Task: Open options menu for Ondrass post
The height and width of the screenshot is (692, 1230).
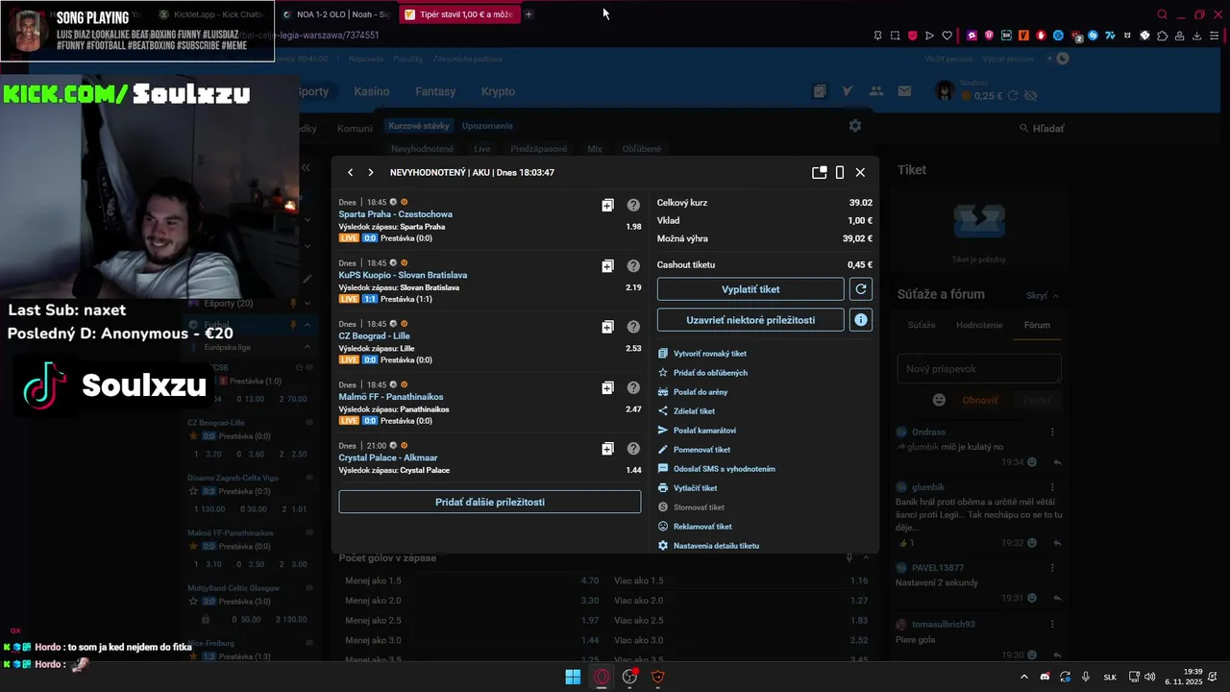Action: (1052, 432)
